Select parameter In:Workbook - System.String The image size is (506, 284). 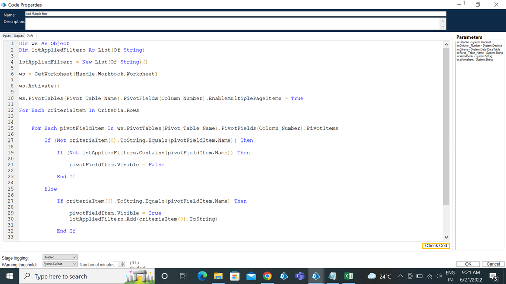pyautogui.click(x=474, y=56)
